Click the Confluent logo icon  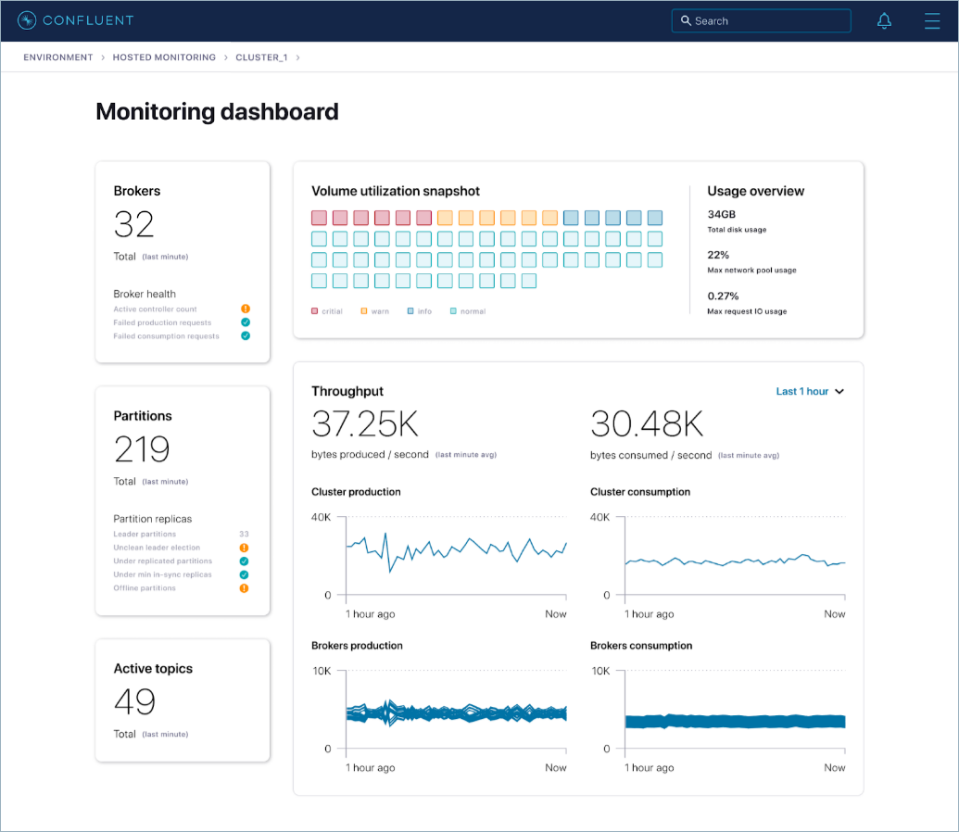[27, 20]
